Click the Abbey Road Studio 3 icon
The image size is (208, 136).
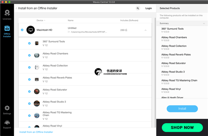click(37, 104)
